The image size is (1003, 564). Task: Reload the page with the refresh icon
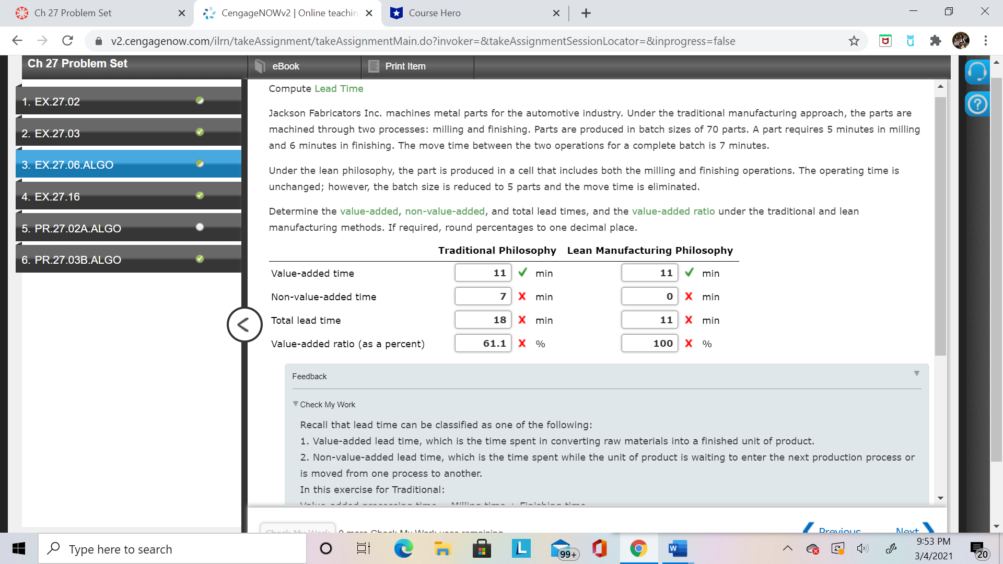pos(67,41)
